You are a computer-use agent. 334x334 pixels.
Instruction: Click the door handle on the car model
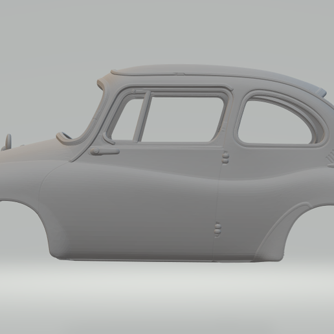coord(104,151)
